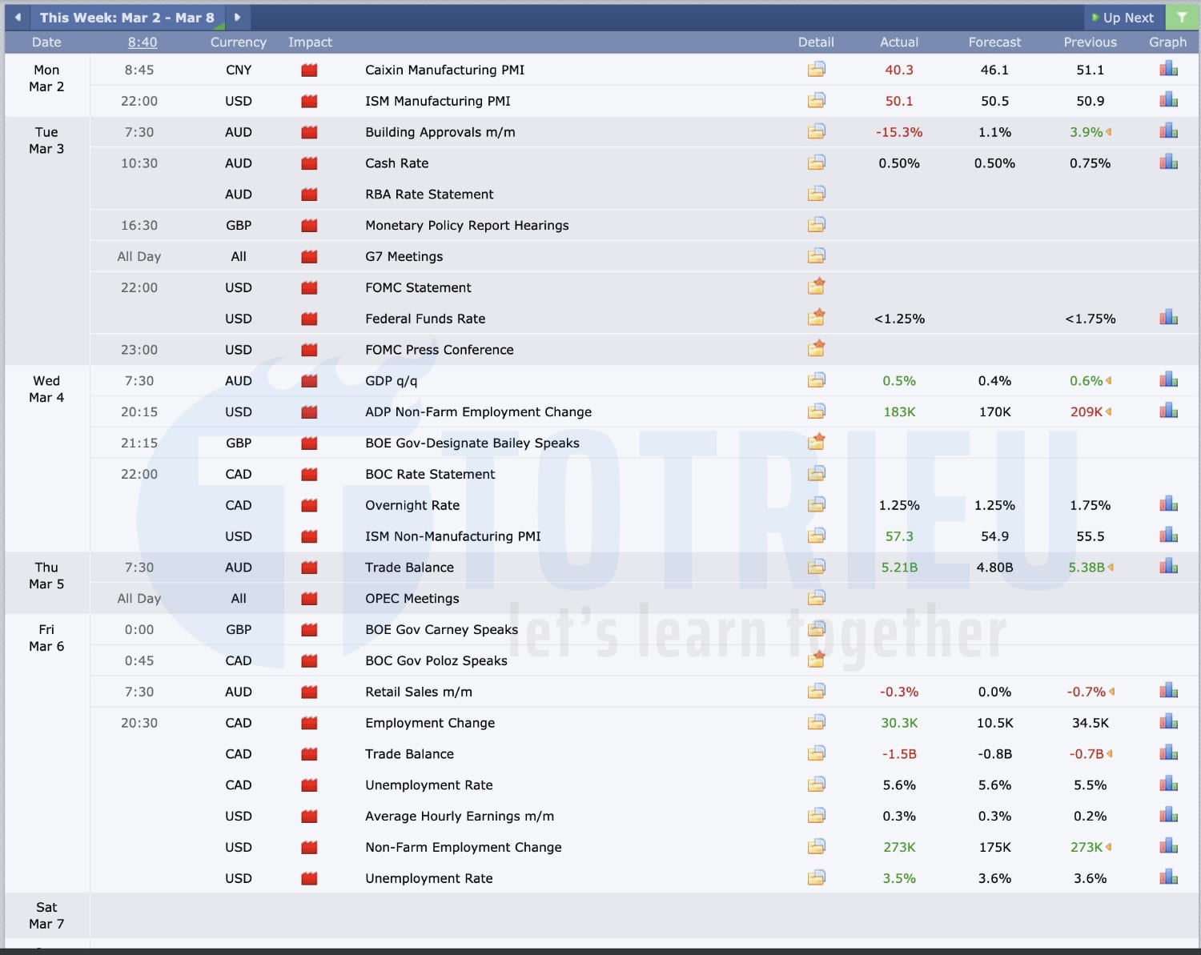The width and height of the screenshot is (1201, 955).
Task: Click the Previous column header
Action: 1090,42
